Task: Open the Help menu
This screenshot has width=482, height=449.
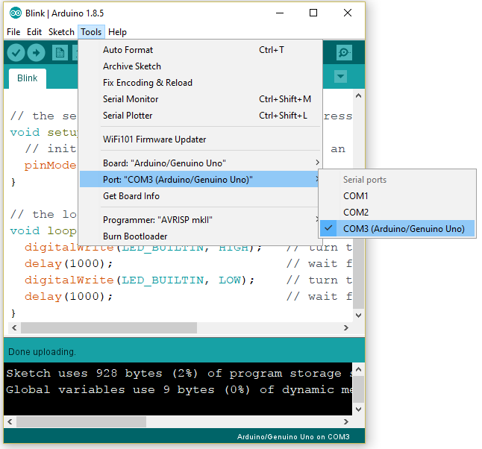Action: (117, 32)
